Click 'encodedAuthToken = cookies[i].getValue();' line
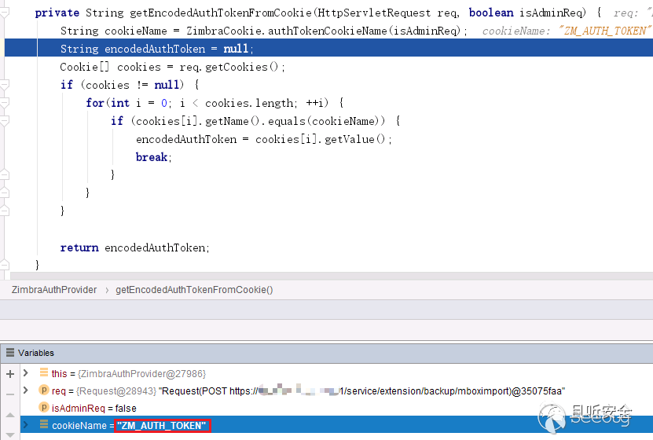 263,139
